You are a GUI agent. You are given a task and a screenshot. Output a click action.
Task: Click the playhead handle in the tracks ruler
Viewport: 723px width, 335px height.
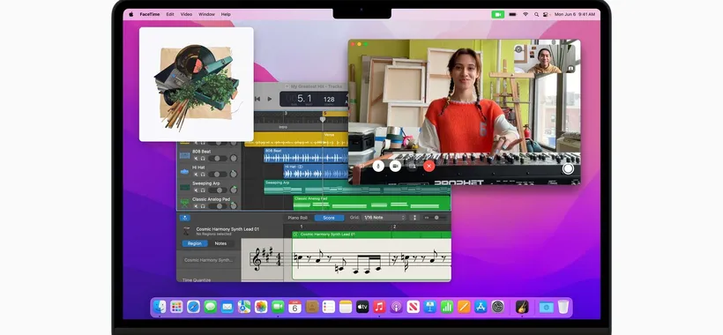point(323,119)
